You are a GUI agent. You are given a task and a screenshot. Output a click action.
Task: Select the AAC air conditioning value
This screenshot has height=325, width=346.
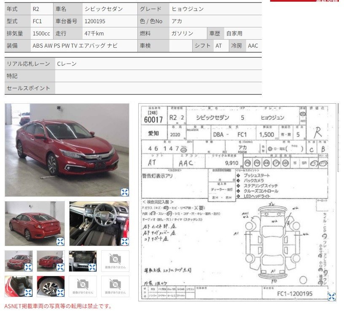253,46
